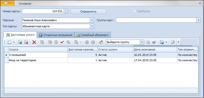Click the 'Номер карты' number field
This screenshot has width=204, height=98.
point(43,11)
